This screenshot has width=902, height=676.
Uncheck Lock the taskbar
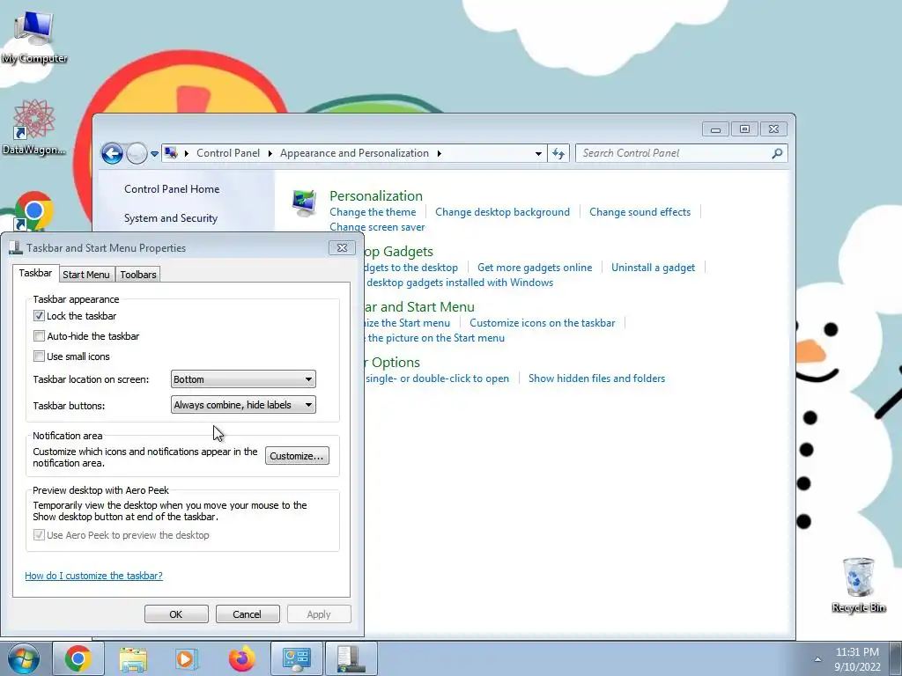[x=39, y=316]
